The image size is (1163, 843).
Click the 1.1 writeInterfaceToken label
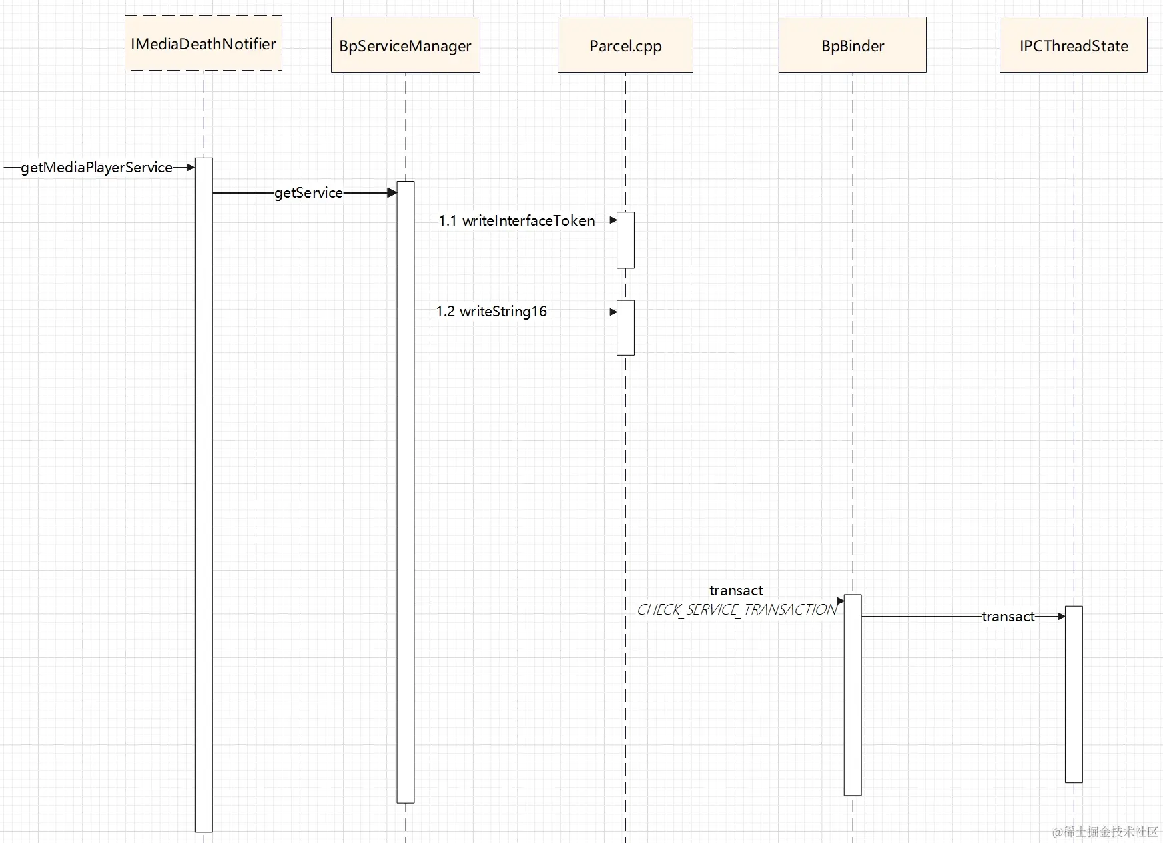point(516,220)
